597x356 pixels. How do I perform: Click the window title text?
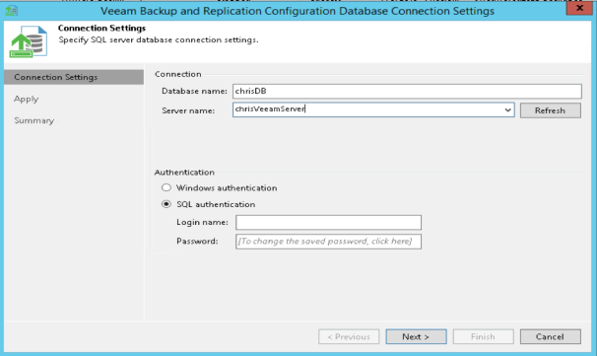click(298, 11)
